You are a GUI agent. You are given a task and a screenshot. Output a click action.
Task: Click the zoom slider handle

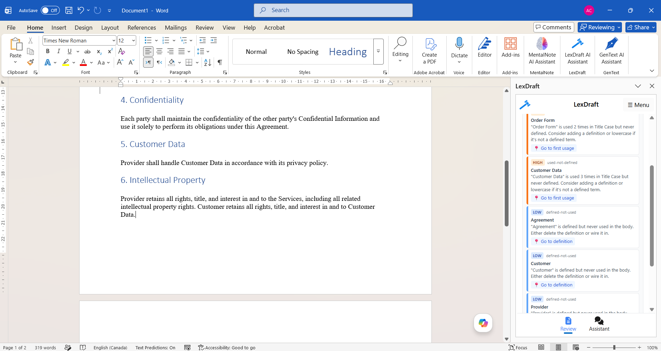[614, 347]
